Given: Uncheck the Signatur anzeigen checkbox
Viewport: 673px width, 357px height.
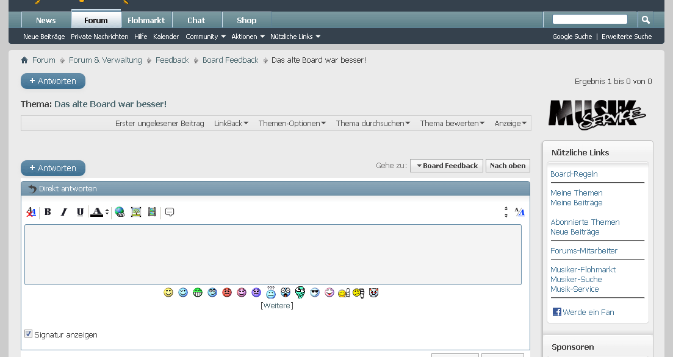Looking at the screenshot, I should 28,333.
